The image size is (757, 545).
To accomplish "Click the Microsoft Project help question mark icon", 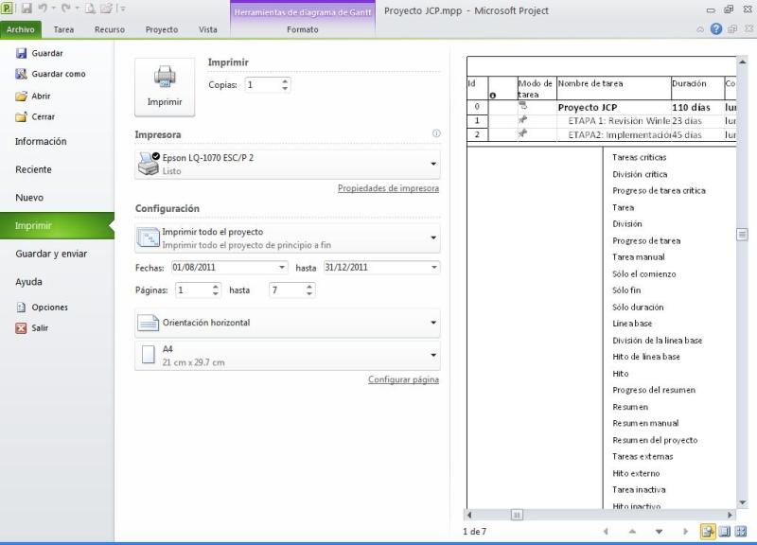I will point(715,29).
